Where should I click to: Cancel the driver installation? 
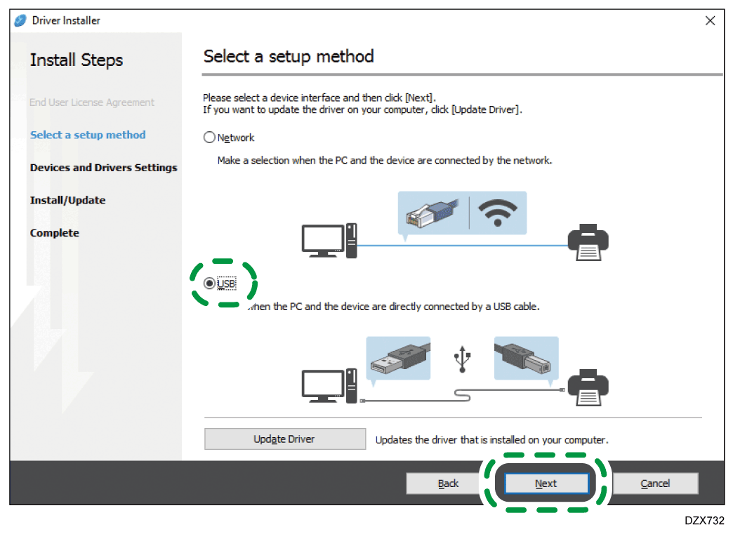(655, 483)
